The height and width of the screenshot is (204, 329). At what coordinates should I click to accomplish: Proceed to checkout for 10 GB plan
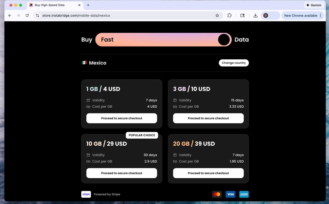coord(122,173)
